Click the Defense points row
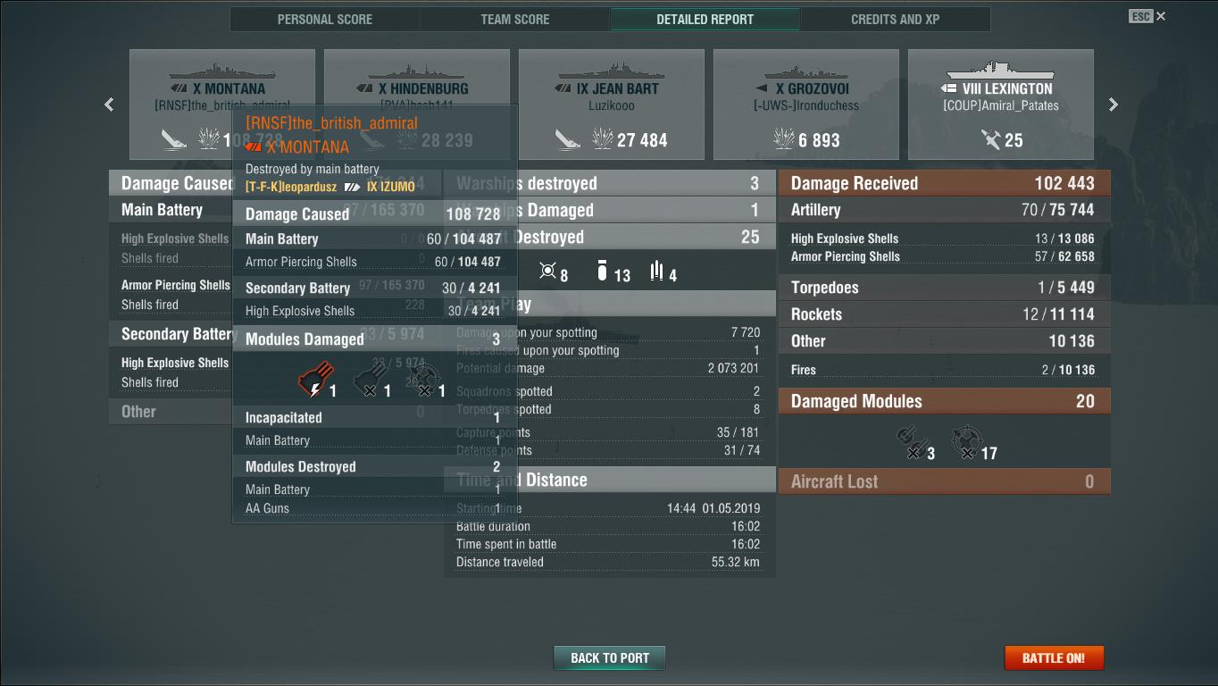This screenshot has height=686, width=1218. point(609,450)
